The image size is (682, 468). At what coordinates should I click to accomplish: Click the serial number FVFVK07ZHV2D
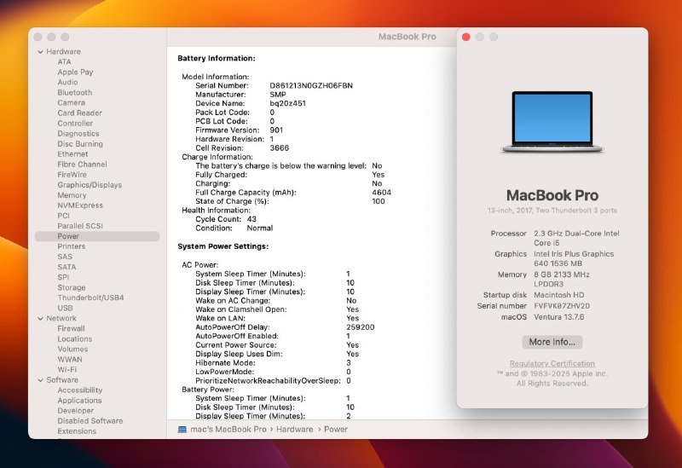point(562,306)
